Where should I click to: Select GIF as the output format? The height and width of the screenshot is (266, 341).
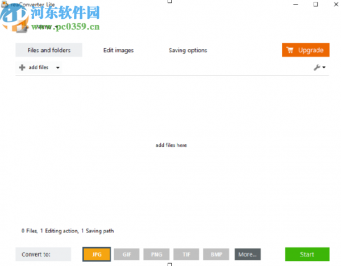(x=127, y=254)
